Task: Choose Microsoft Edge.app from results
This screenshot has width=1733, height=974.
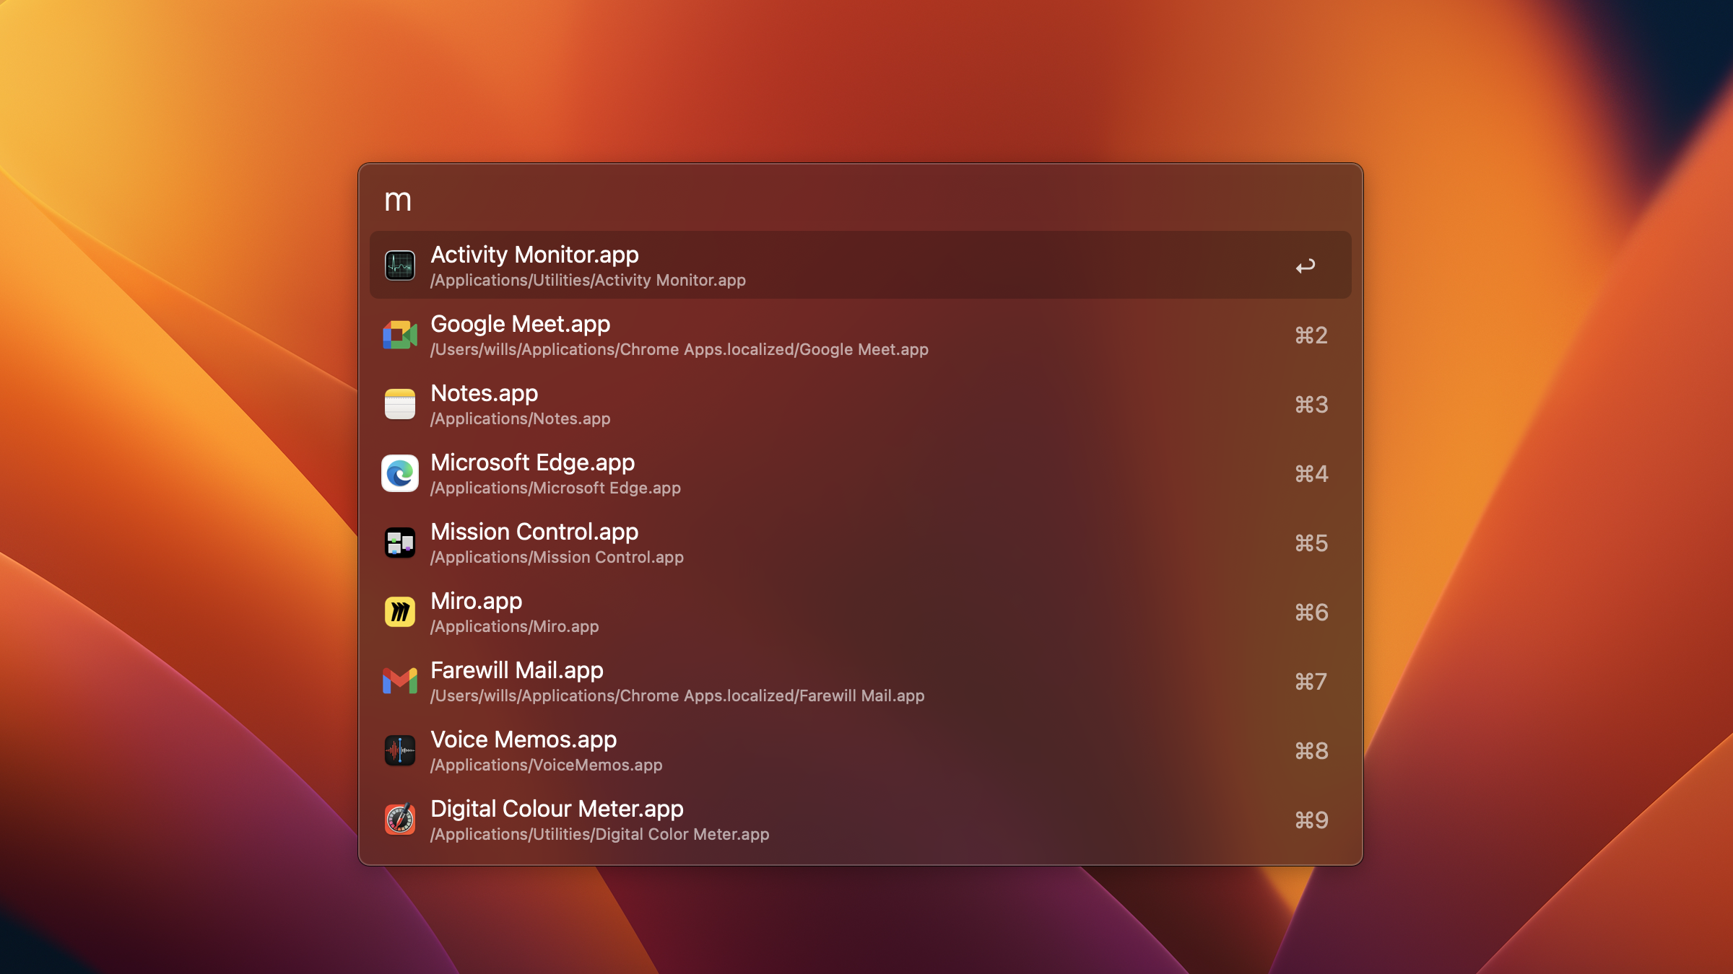Action: tap(532, 463)
